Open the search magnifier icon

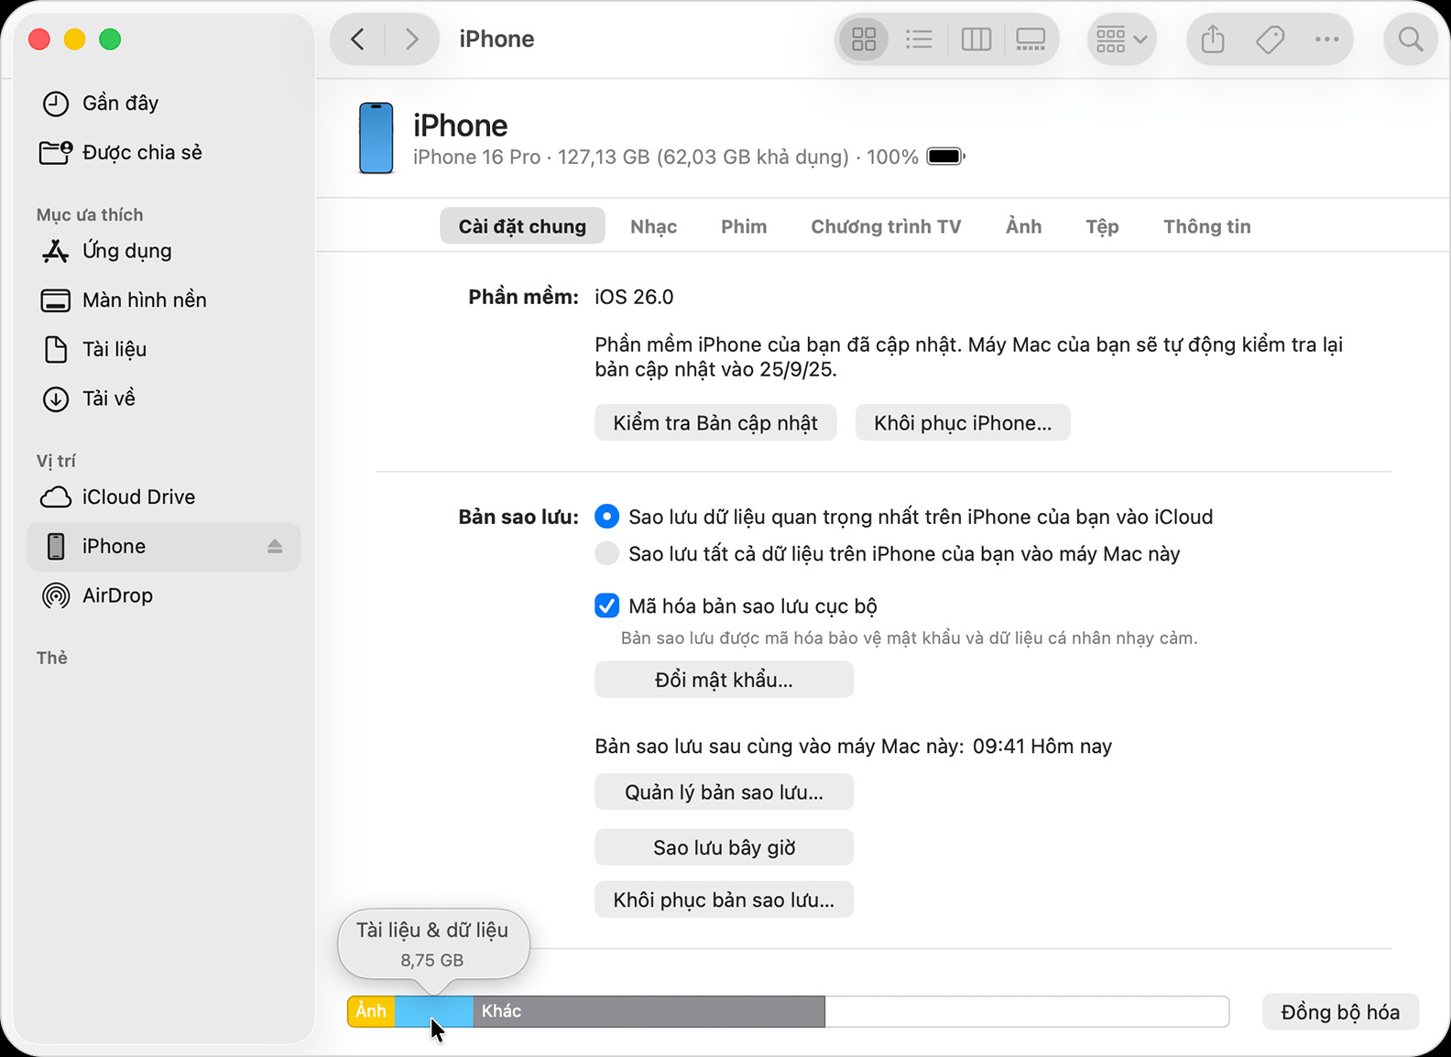[1410, 39]
